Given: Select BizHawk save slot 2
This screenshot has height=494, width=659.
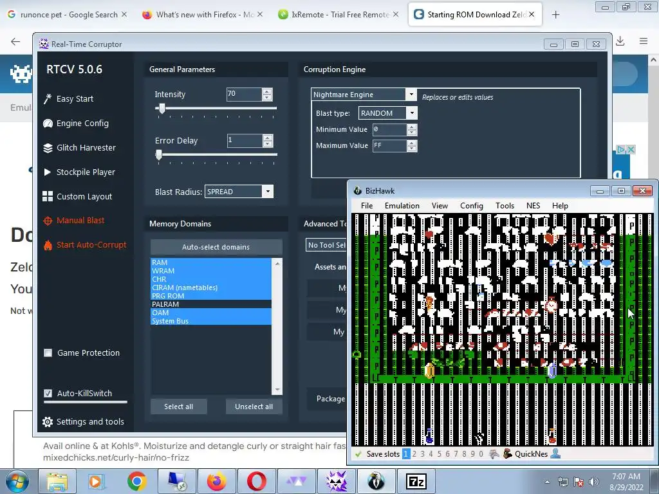Looking at the screenshot, I should [414, 454].
